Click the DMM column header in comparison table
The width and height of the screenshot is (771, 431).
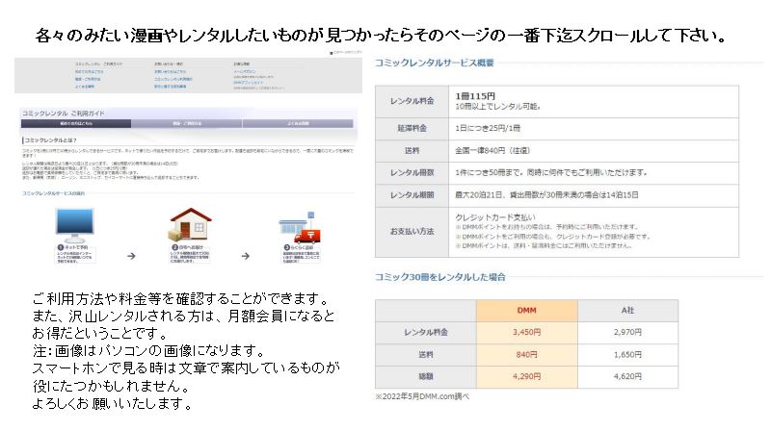click(x=526, y=311)
